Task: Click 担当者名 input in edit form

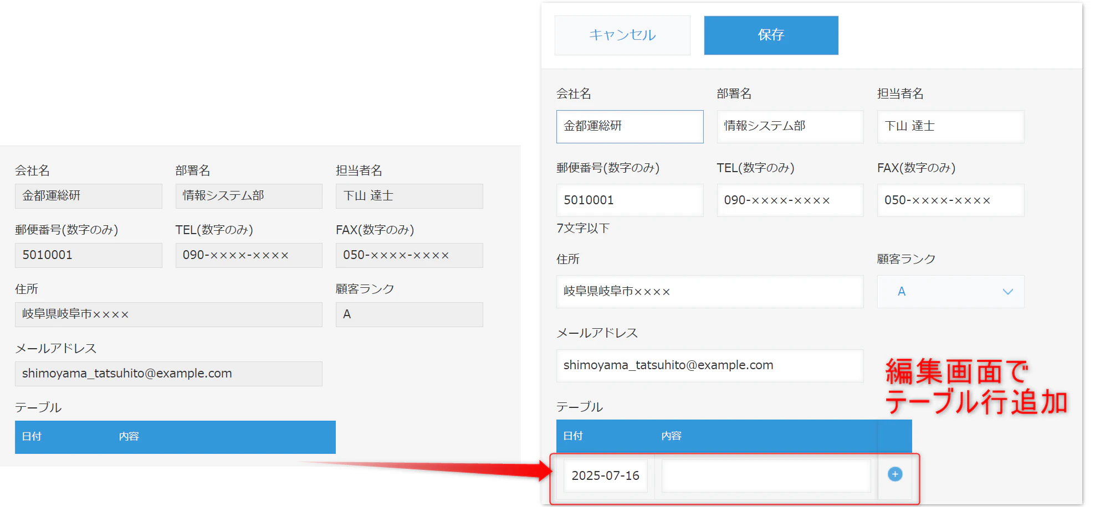Action: click(950, 126)
